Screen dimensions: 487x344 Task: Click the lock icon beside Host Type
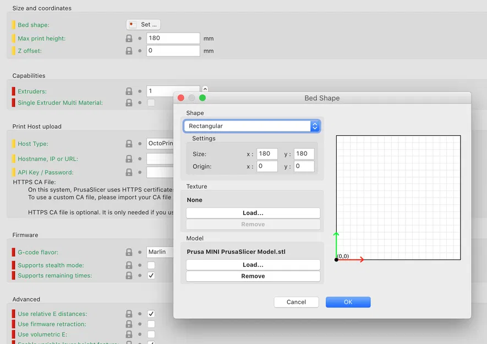(129, 144)
